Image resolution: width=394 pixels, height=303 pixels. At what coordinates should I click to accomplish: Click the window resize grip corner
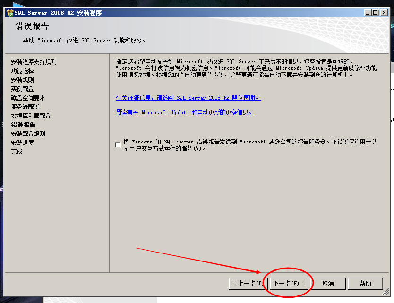click(x=386, y=292)
